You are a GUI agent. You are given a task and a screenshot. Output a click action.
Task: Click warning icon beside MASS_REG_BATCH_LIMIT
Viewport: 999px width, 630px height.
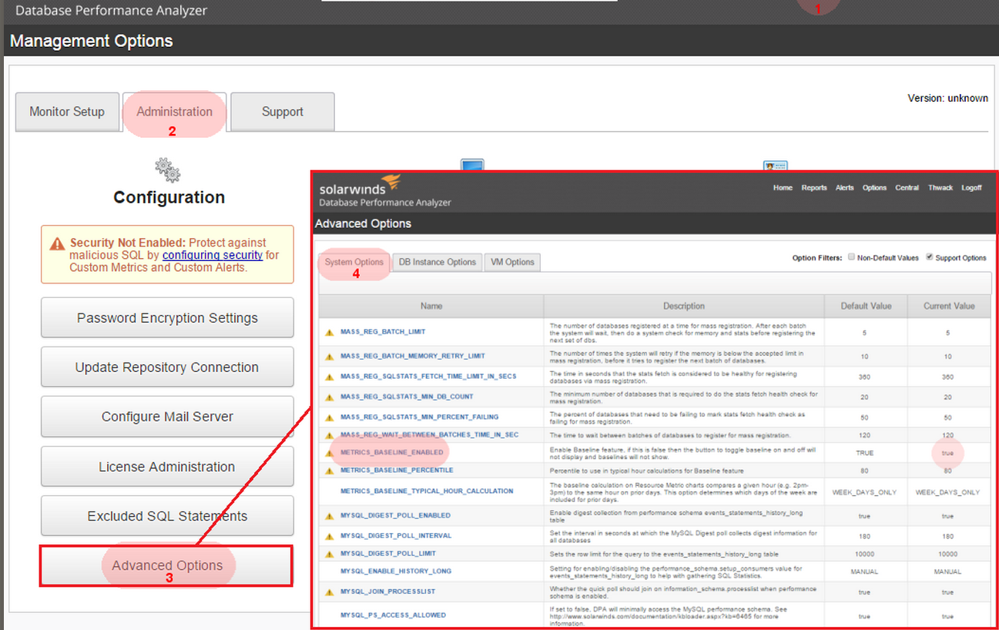tap(329, 333)
